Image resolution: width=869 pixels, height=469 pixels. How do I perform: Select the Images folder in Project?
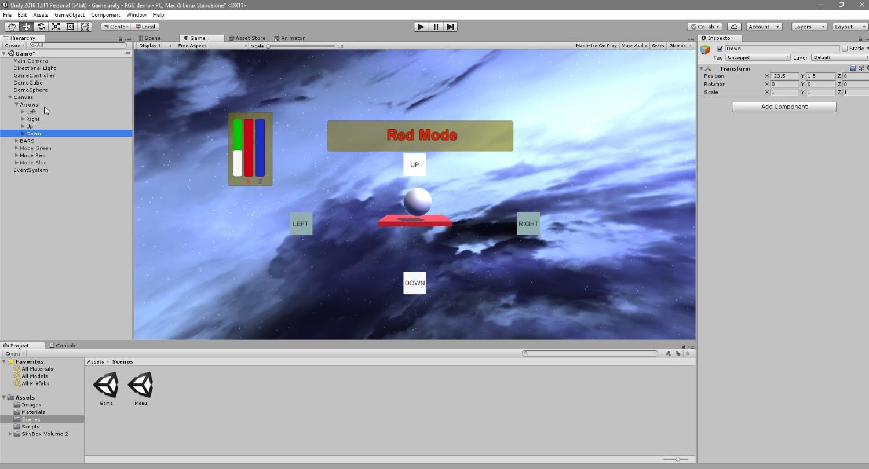(31, 405)
